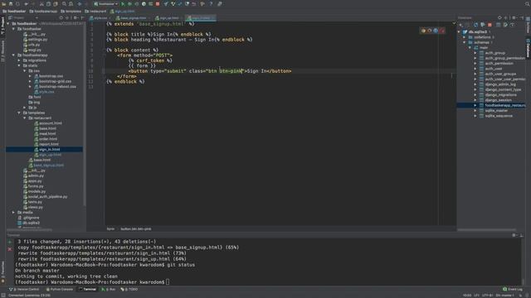Viewport: 531px width, 298px height.
Task: Click Database panel horizontal scrollbar
Action: (x=487, y=230)
